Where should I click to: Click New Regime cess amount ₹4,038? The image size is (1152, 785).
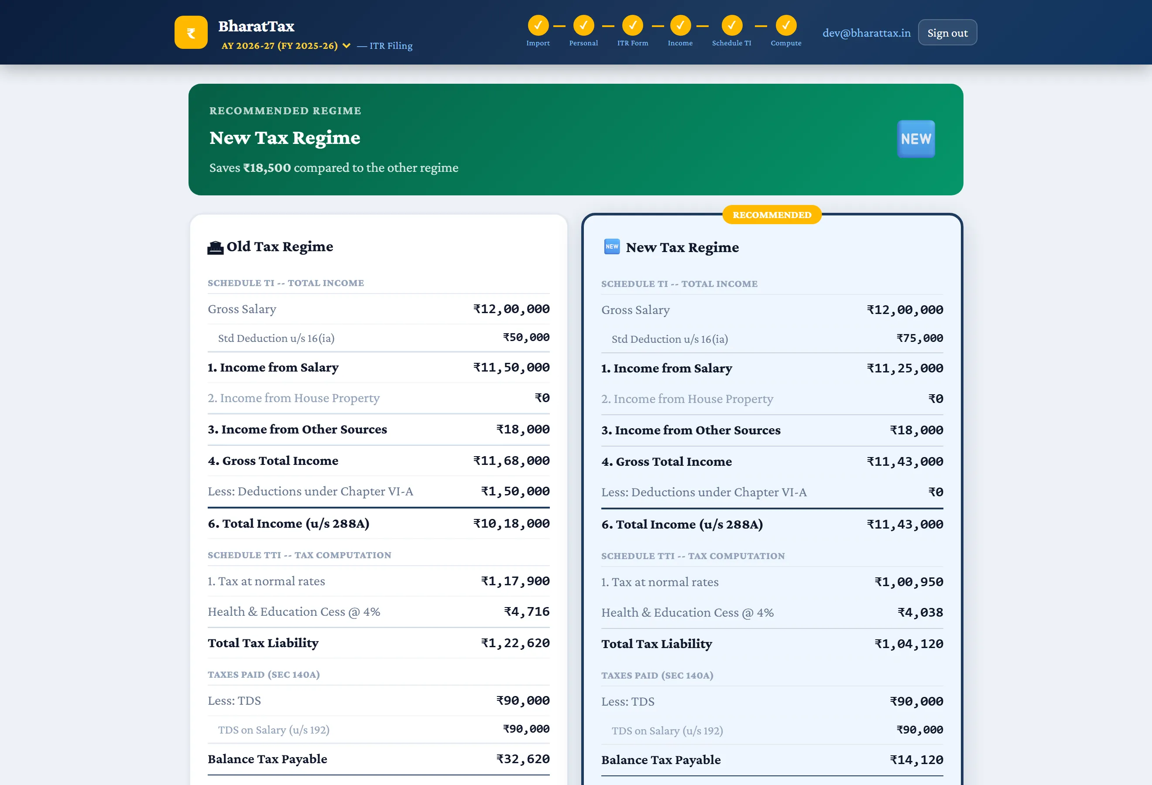pyautogui.click(x=920, y=613)
